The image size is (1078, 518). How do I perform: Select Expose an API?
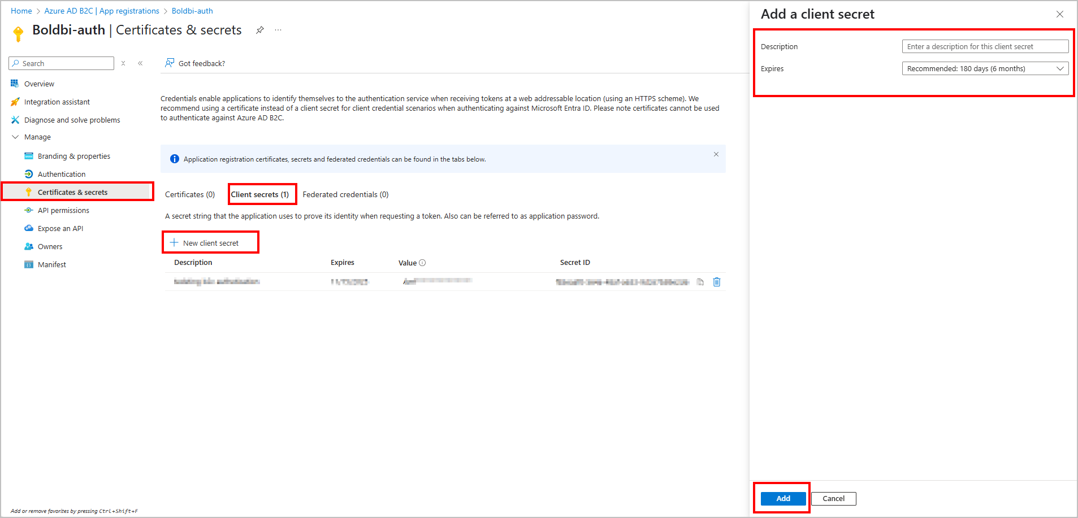(x=60, y=228)
